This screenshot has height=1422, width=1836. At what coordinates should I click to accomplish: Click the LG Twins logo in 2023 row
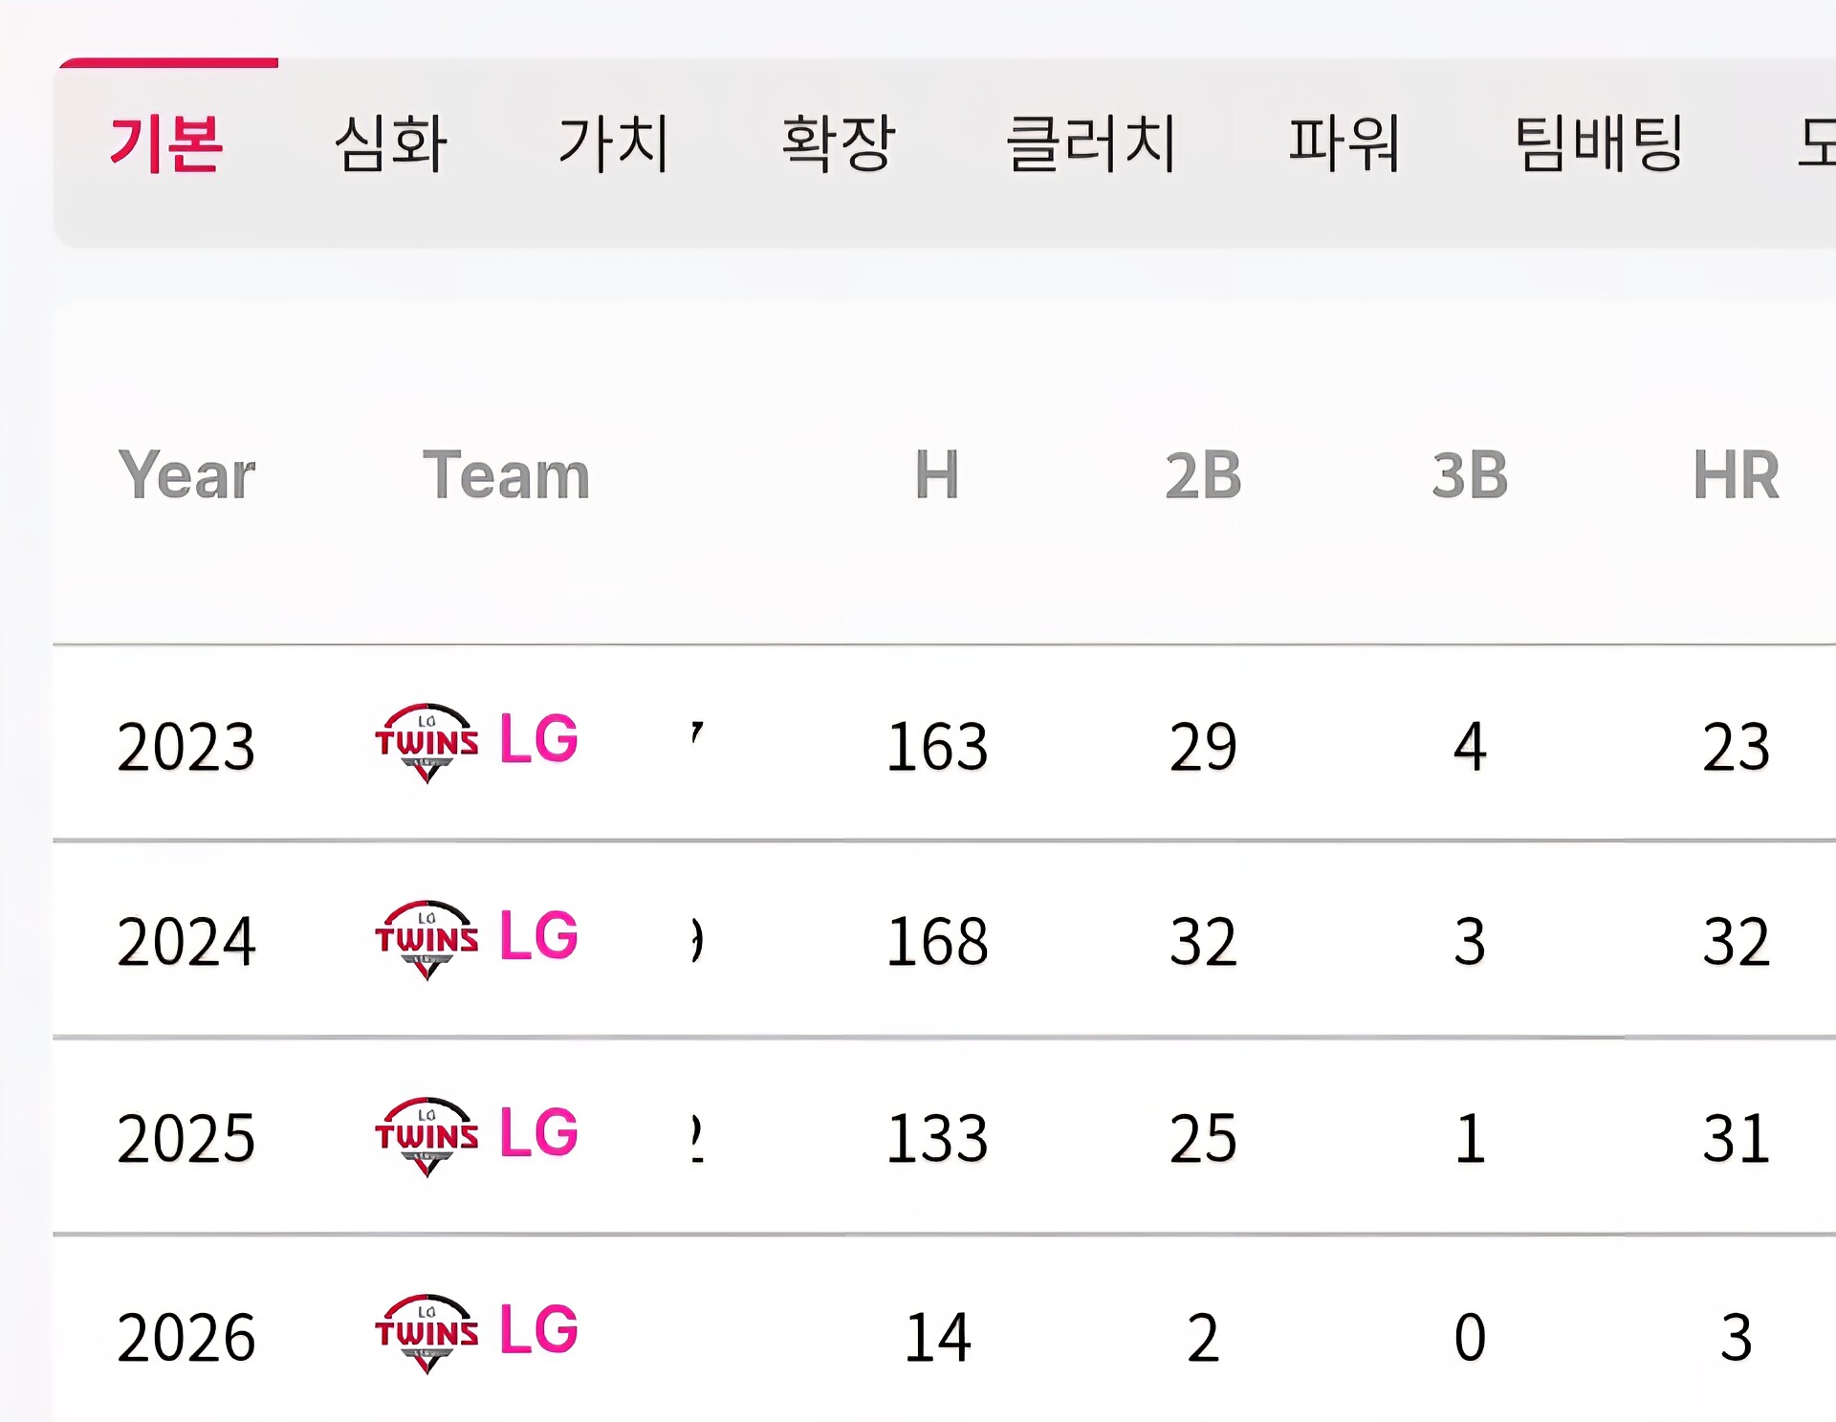426,743
